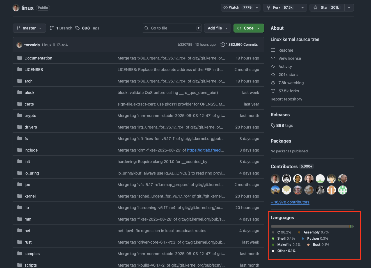The width and height of the screenshot is (371, 268).
Task: Click the branch icon next to 1 Branch
Action: tap(52, 28)
